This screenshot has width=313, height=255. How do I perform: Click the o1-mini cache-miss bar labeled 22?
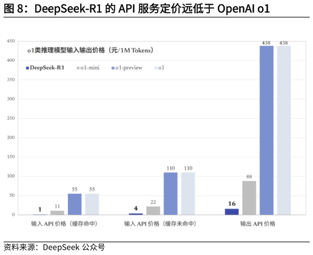coord(153,211)
